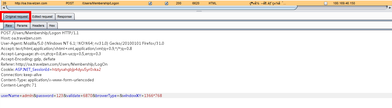Click the response length 6620 cell
Viewport: 392px width, 108px height.
[196, 3]
